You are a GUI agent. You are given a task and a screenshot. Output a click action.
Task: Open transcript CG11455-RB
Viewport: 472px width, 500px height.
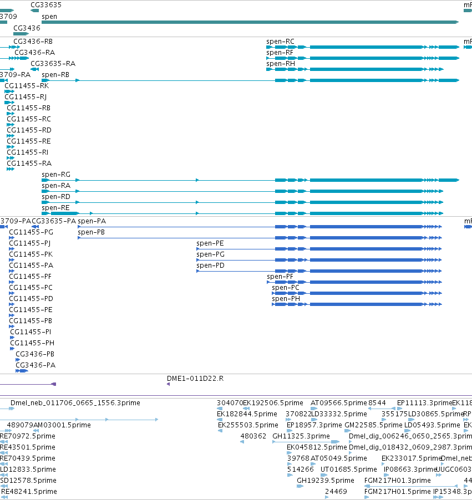click(28, 108)
